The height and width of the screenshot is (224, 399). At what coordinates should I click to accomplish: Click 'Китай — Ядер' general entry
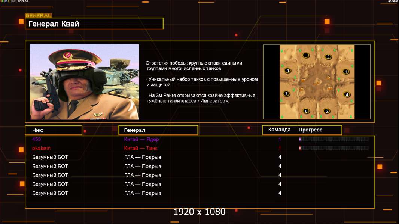click(x=141, y=139)
